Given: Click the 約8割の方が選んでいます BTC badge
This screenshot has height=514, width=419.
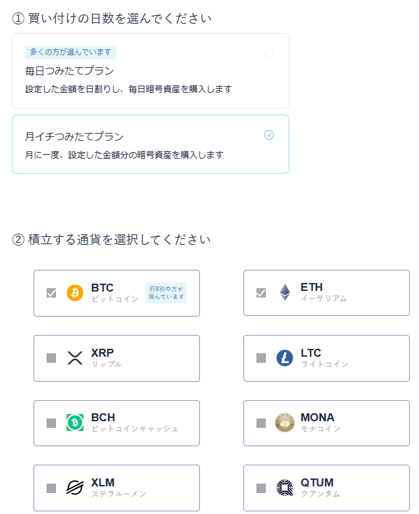Looking at the screenshot, I should pos(166,293).
